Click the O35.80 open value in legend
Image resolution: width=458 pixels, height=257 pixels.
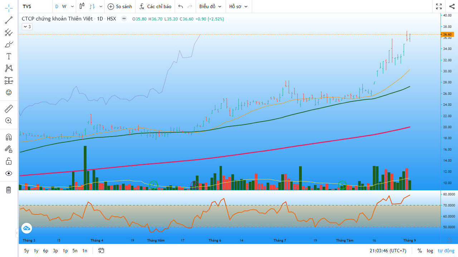pyautogui.click(x=140, y=19)
